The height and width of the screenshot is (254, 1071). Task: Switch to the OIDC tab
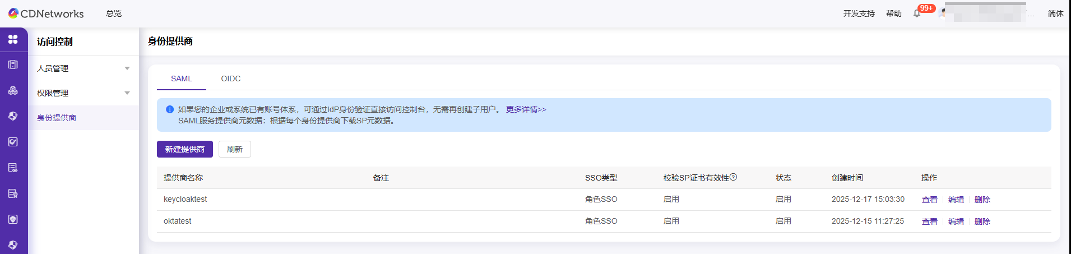pos(231,78)
